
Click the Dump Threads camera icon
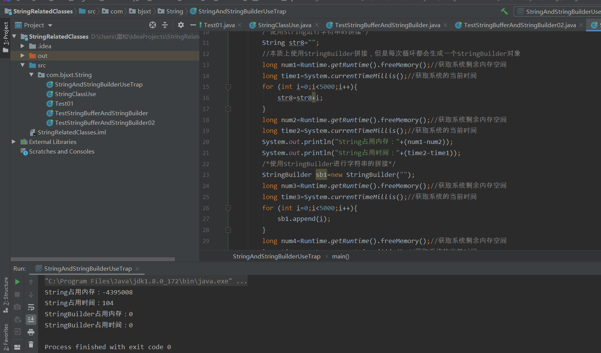(17, 307)
